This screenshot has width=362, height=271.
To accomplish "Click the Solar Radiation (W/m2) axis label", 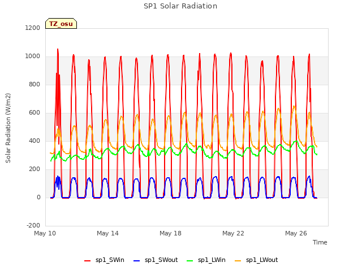I will pyautogui.click(x=8, y=128).
